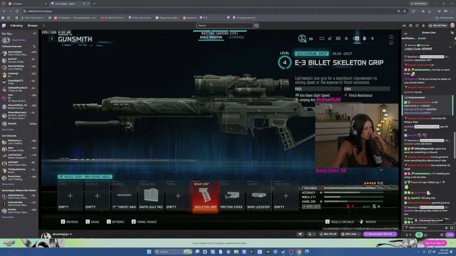Viewport: 456px width, 256px height.
Task: Mute the sincerelyjuju Twitch browser tab audio
Action: [84, 4]
